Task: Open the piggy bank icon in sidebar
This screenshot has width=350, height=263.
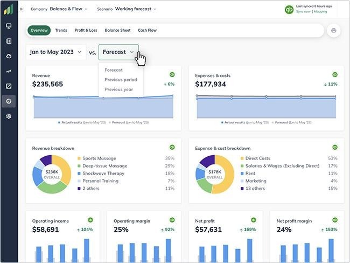Action: click(9, 56)
